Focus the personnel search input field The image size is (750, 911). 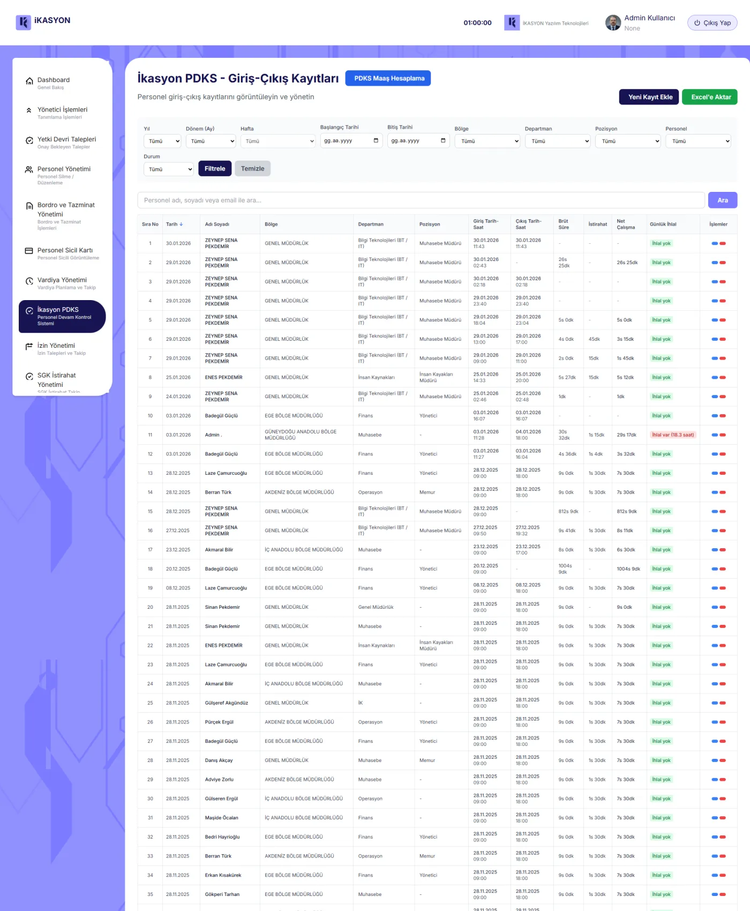coord(421,200)
